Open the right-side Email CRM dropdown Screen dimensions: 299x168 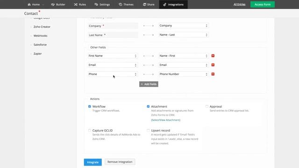184,65
